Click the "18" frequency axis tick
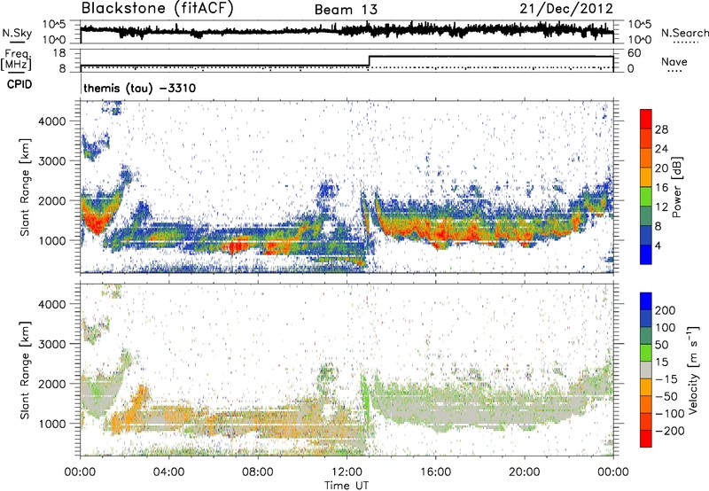 coord(59,53)
